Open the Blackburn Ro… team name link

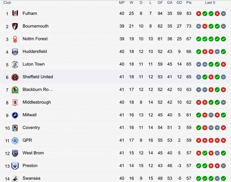coord(37,90)
